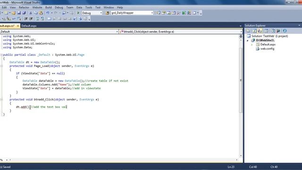Screen dimensions: 302x170
Task: Collapse the _Default class code region
Action: click(x=1, y=55)
